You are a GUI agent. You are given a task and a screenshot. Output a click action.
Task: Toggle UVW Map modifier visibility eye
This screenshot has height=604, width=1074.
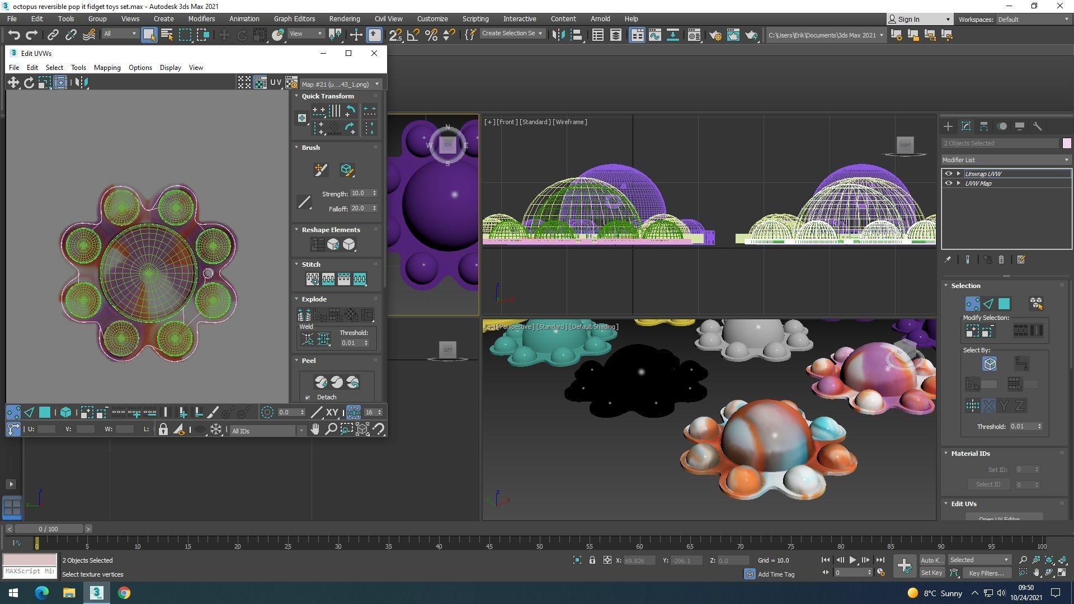point(948,183)
